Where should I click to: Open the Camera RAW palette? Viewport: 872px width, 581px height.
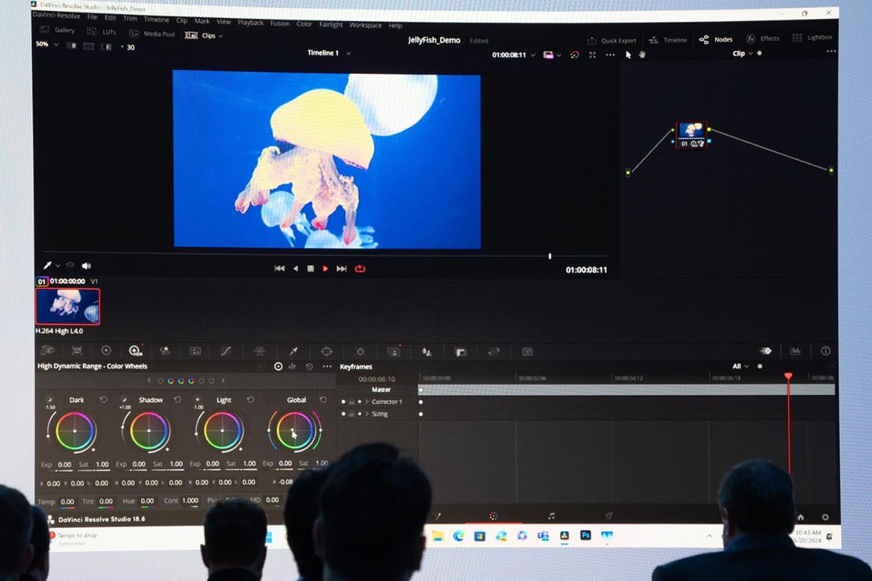(48, 351)
